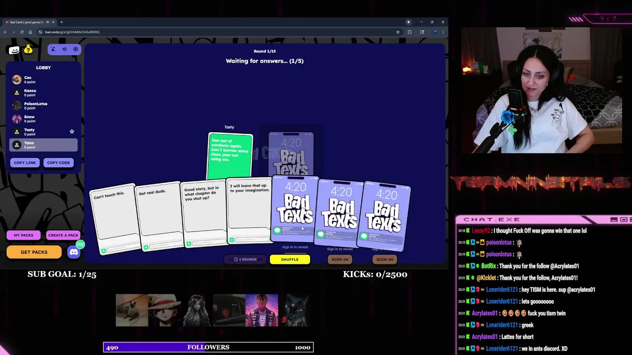The height and width of the screenshot is (355, 632).
Task: Click the Sign In button left of the other
Action: (340, 259)
